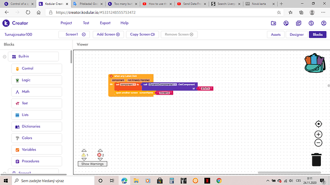The height and width of the screenshot is (185, 330).
Task: Collapse the Built-in blocks category
Action: click(x=4, y=56)
